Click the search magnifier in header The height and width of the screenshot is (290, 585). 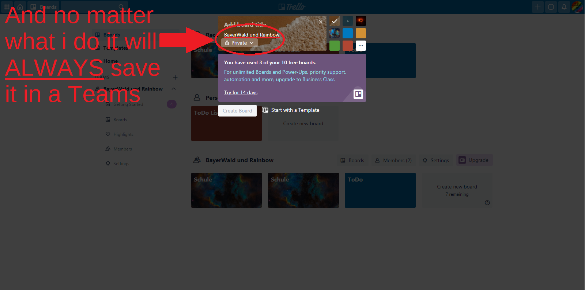click(x=121, y=7)
